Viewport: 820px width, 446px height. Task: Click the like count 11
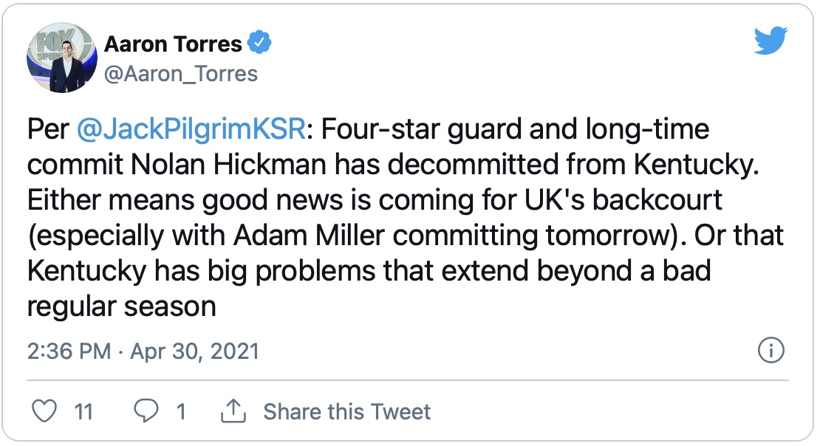click(84, 411)
